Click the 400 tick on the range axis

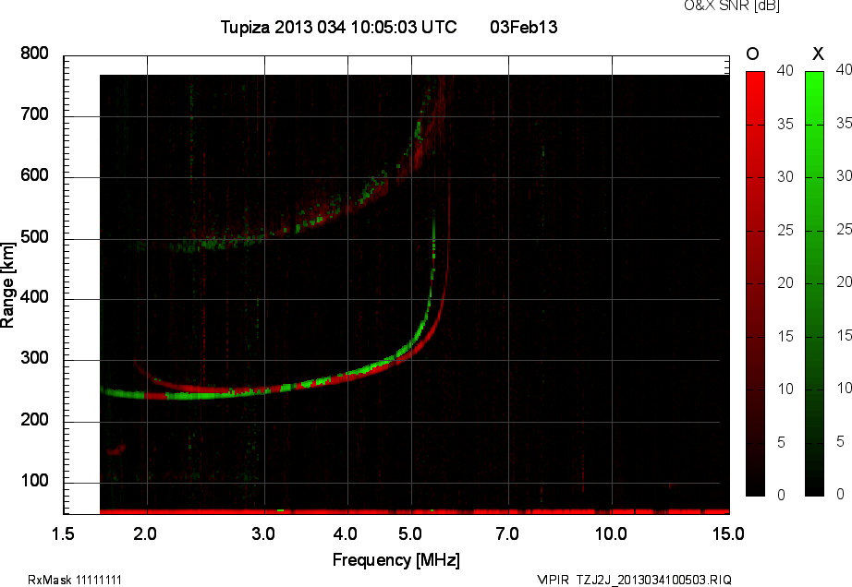tap(34, 300)
